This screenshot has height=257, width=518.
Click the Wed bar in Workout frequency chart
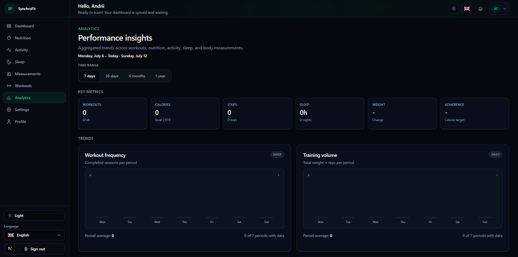point(157,218)
